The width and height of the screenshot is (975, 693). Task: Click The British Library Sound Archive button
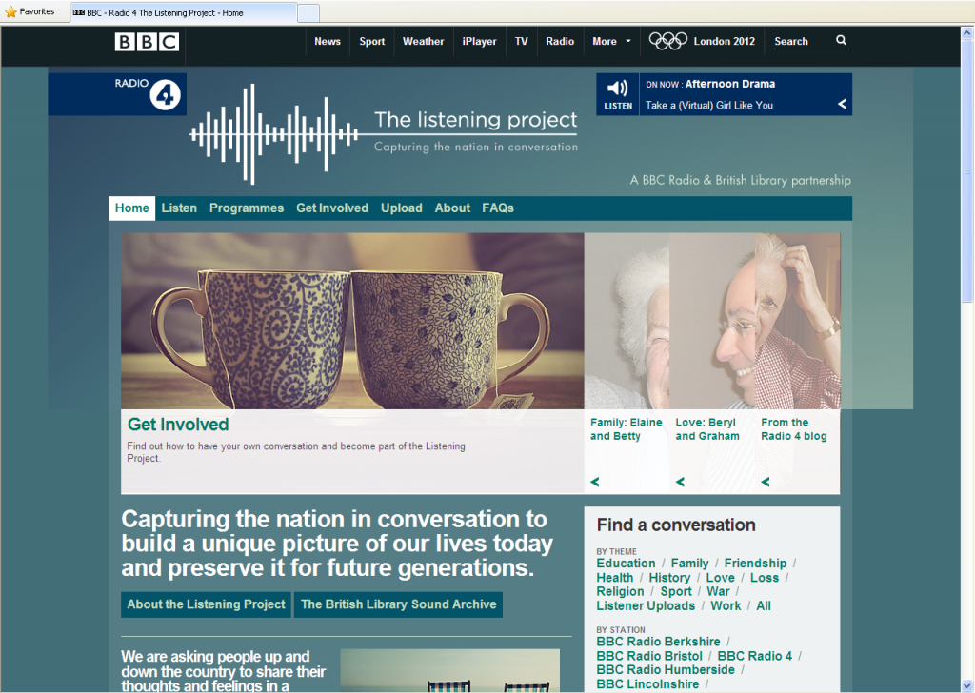tap(399, 604)
